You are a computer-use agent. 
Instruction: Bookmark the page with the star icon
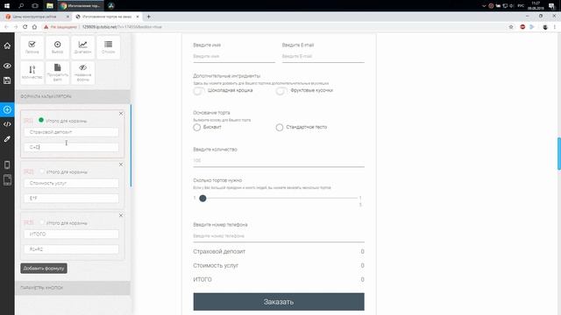pyautogui.click(x=511, y=27)
